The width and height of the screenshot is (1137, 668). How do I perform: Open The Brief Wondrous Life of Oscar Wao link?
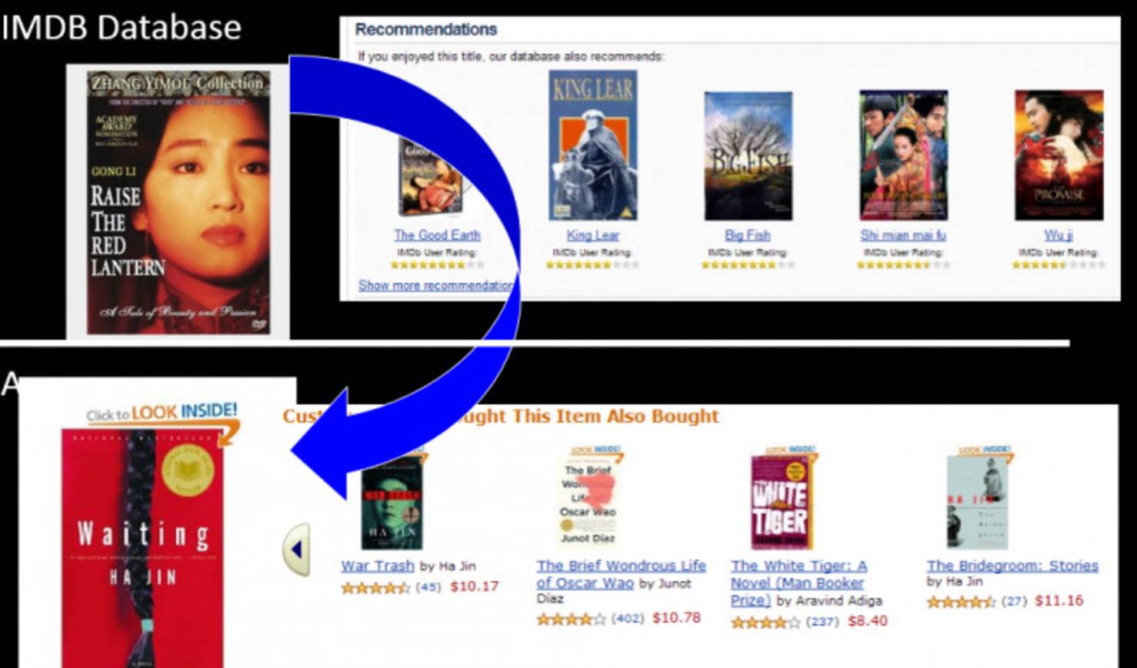(620, 574)
